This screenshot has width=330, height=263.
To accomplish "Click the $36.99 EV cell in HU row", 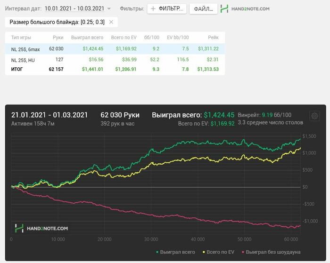I will pos(130,60).
